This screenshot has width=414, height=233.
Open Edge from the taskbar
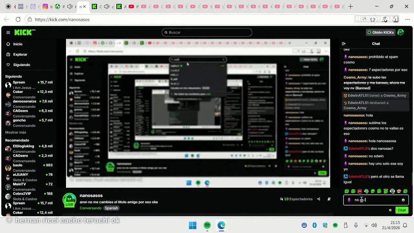222,225
